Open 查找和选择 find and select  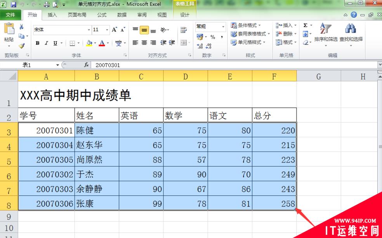pos(351,34)
